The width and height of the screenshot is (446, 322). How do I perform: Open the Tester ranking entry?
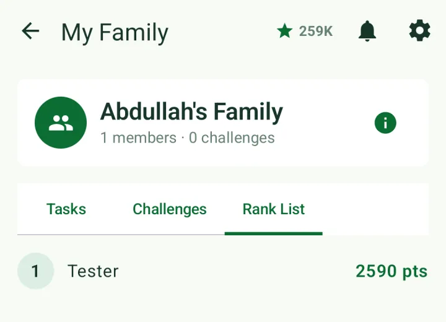[x=223, y=271]
